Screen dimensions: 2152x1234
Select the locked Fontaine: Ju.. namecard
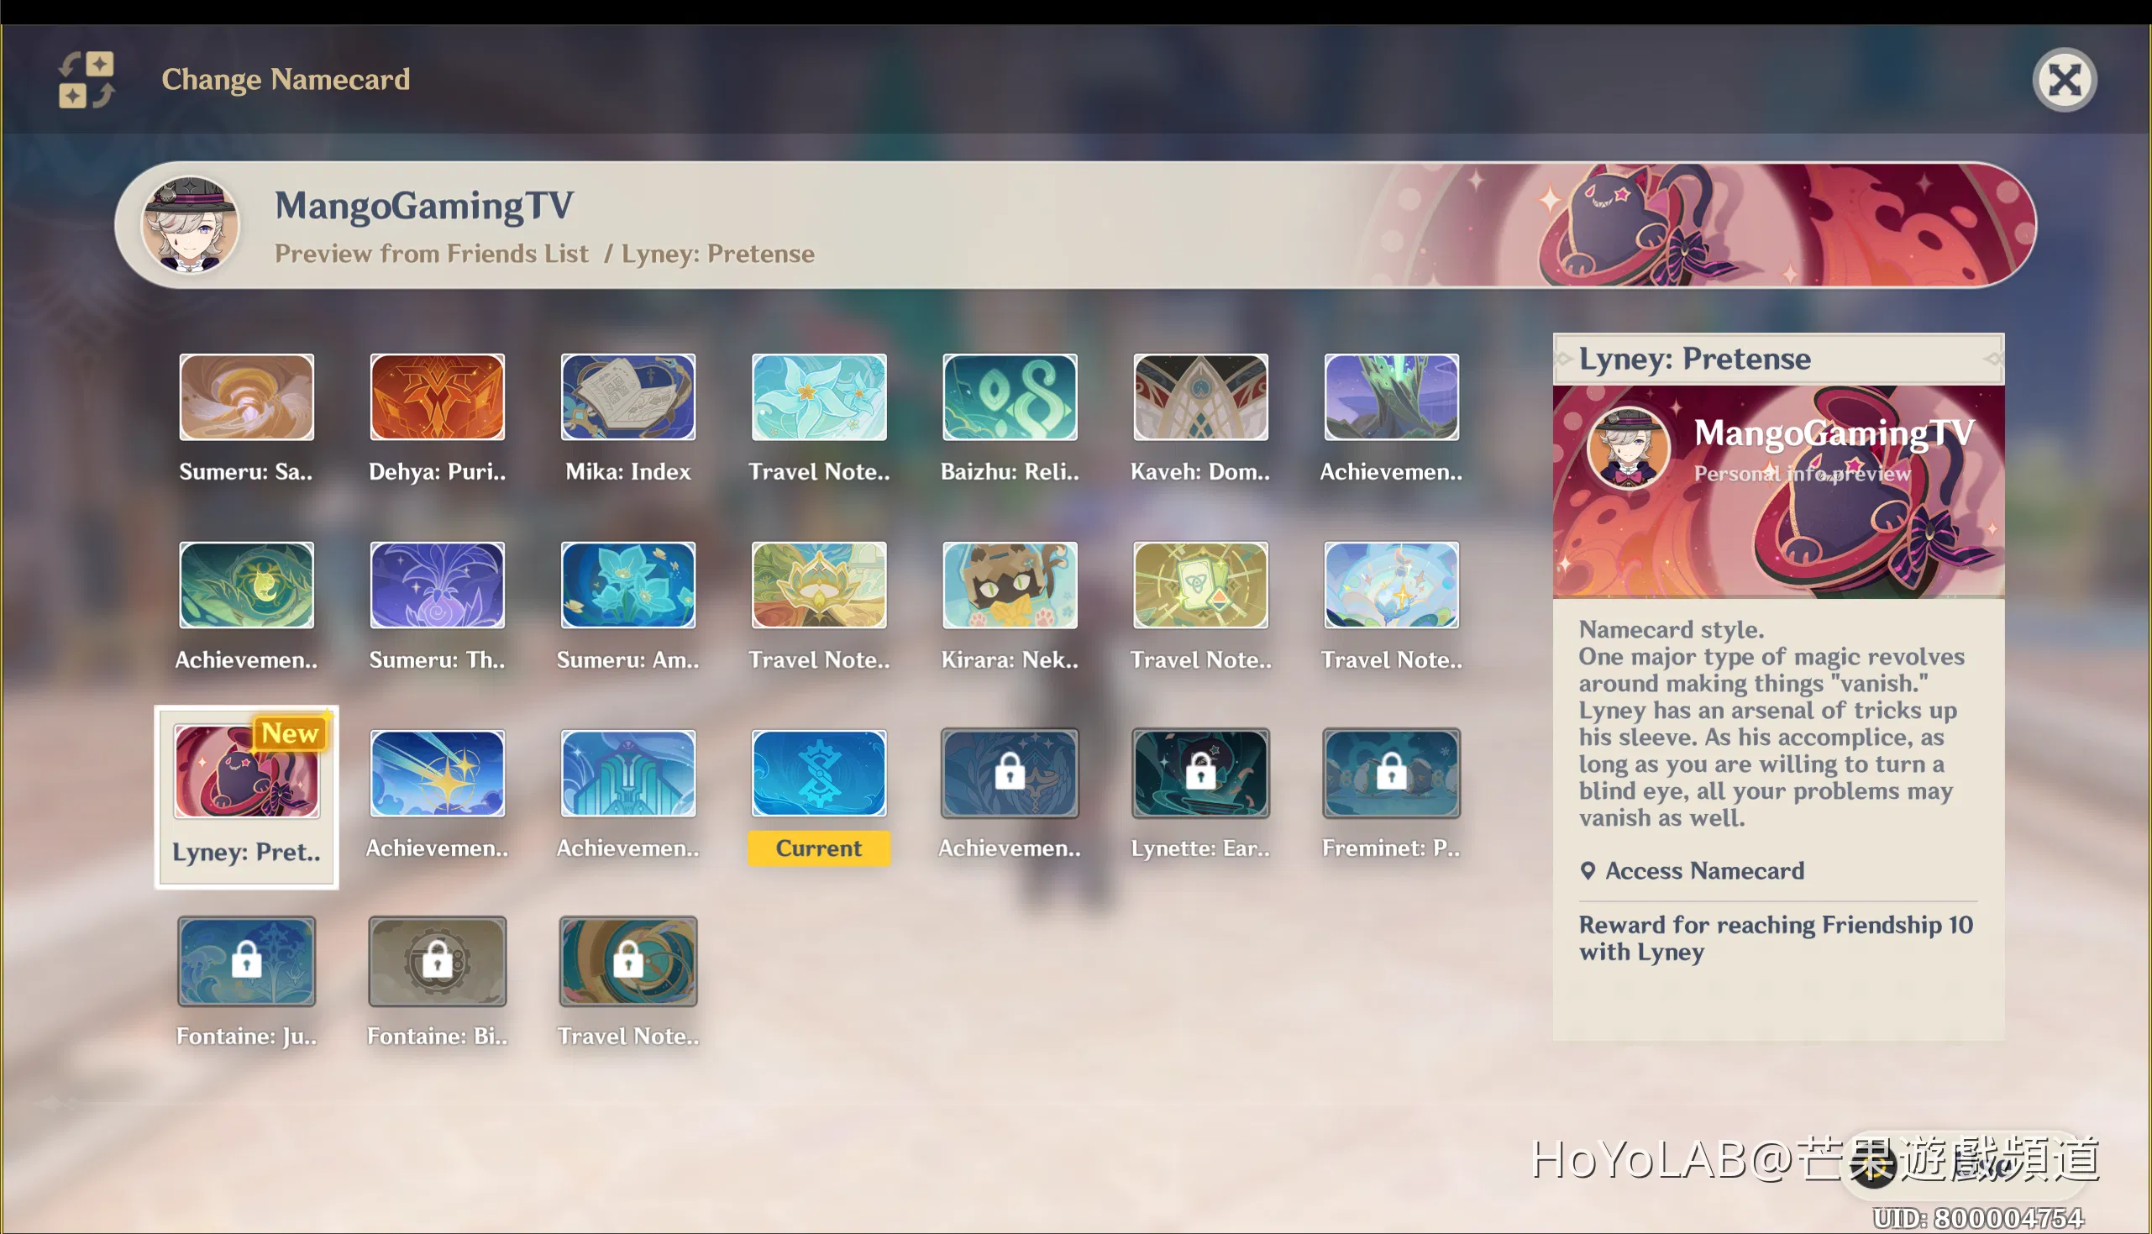[247, 961]
